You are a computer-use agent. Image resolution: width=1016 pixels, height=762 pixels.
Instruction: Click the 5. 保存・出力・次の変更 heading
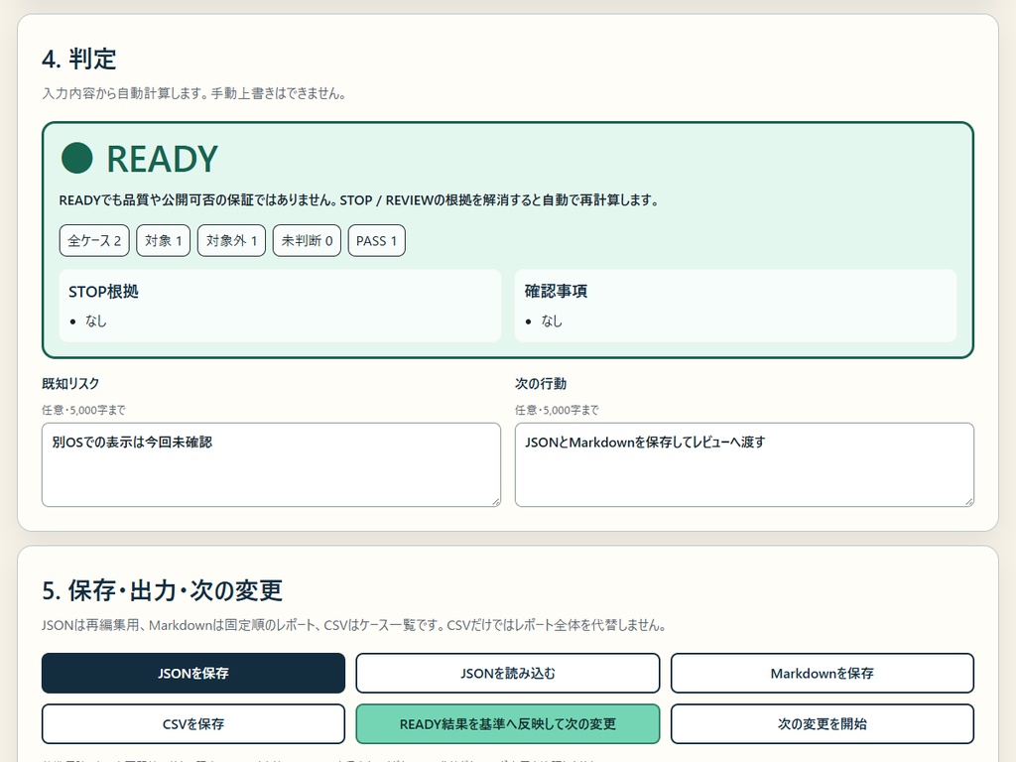(x=162, y=590)
